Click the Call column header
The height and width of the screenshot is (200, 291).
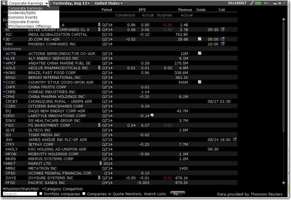point(222,10)
